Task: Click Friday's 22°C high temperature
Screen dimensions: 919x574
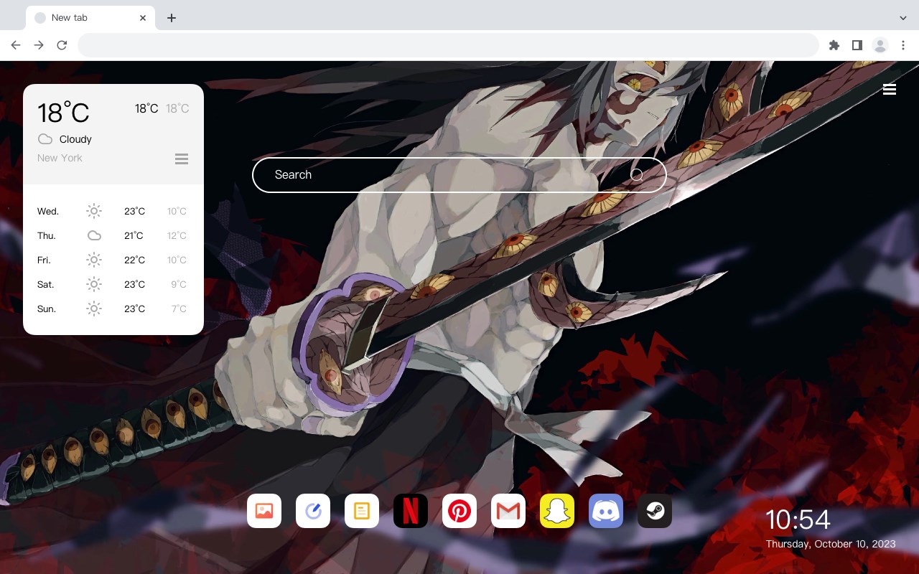Action: click(134, 260)
